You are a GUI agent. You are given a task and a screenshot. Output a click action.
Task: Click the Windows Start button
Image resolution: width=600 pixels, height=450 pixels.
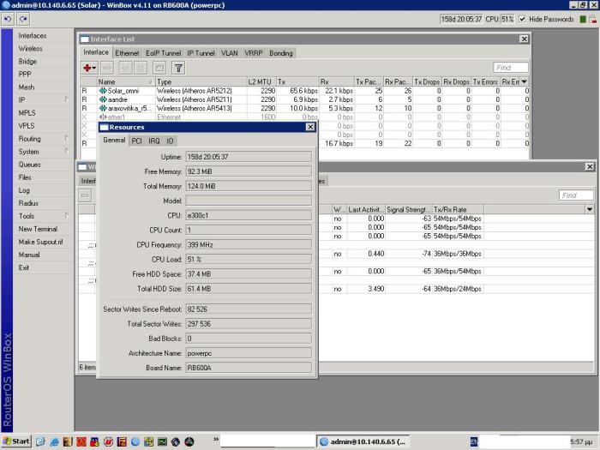(x=16, y=441)
